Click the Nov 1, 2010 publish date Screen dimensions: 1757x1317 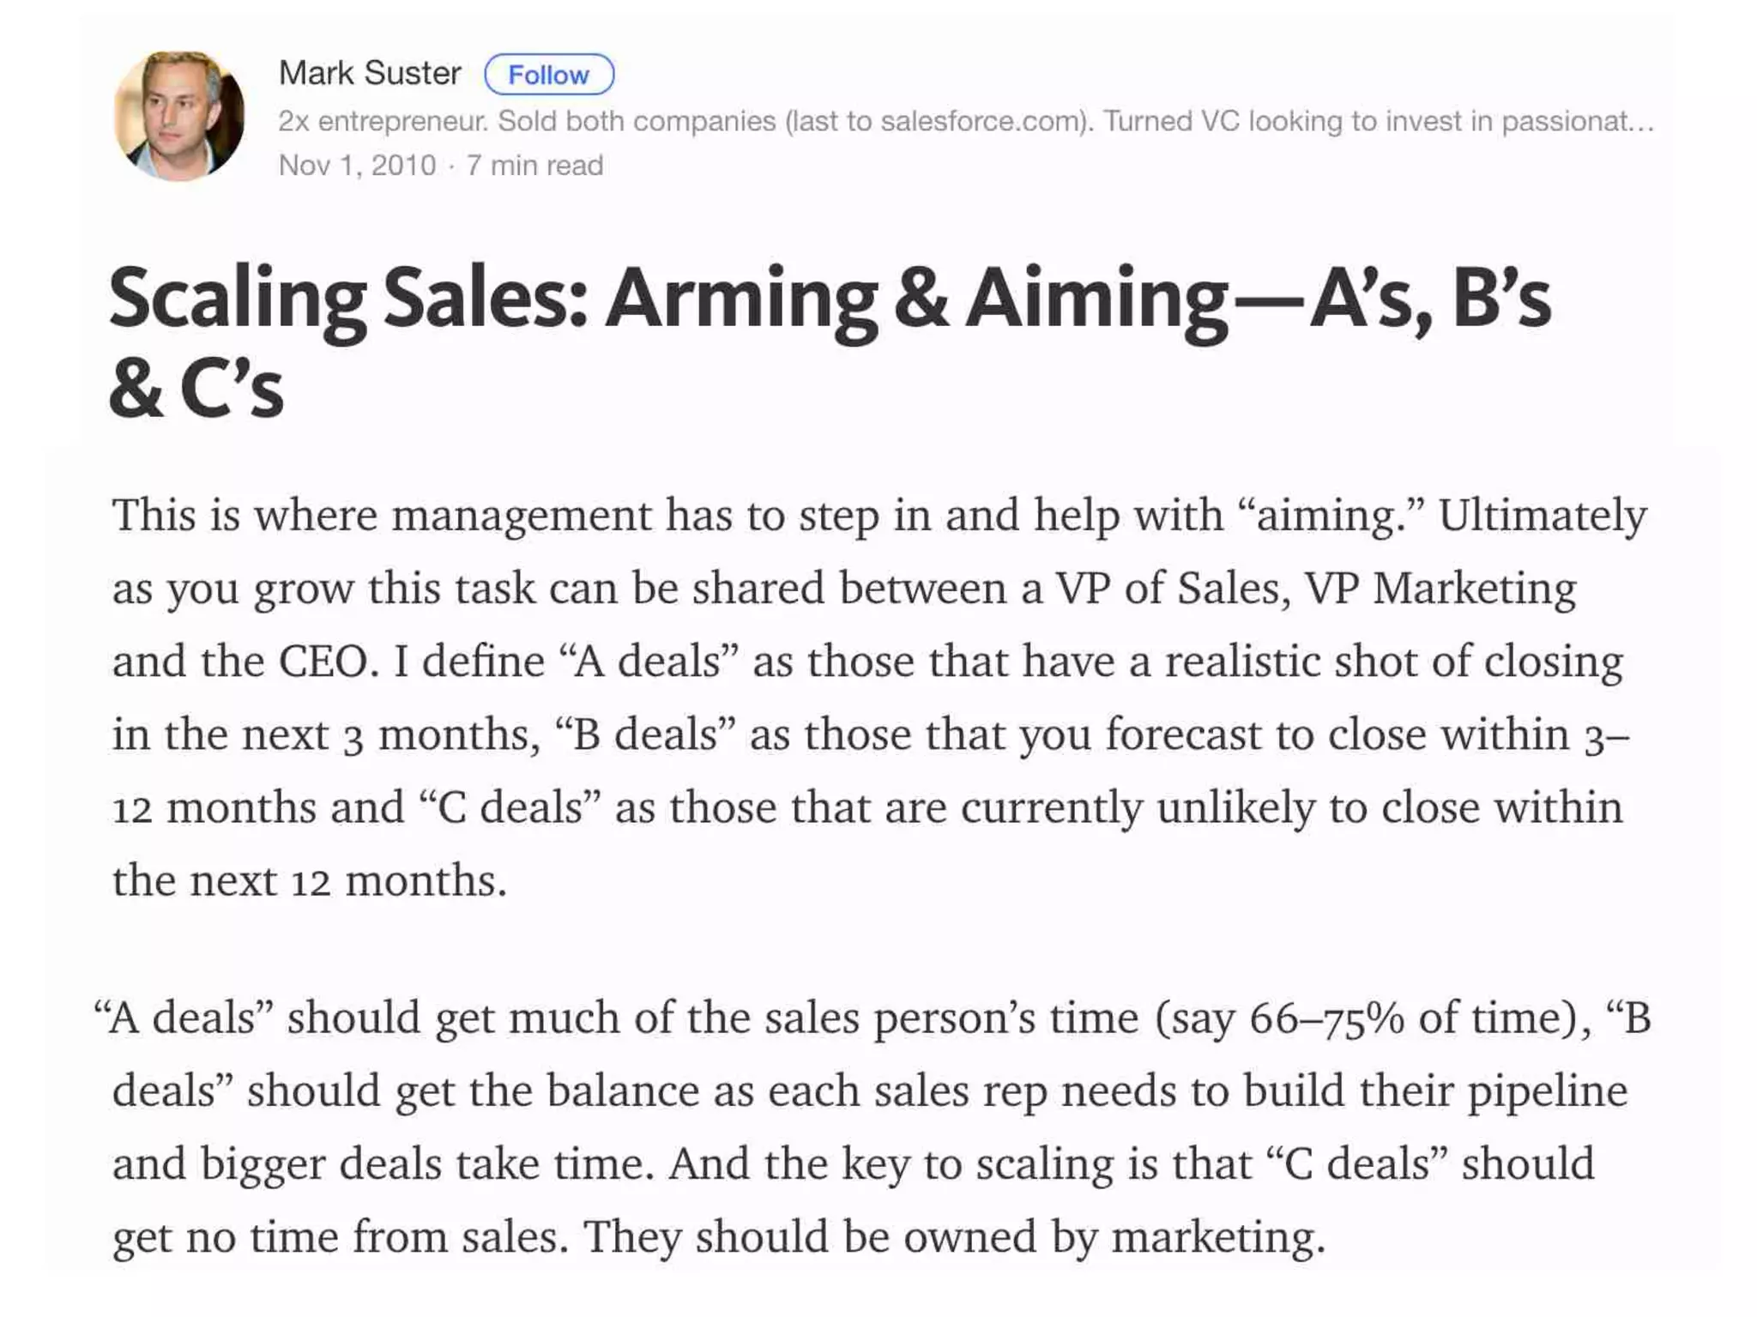click(x=357, y=165)
